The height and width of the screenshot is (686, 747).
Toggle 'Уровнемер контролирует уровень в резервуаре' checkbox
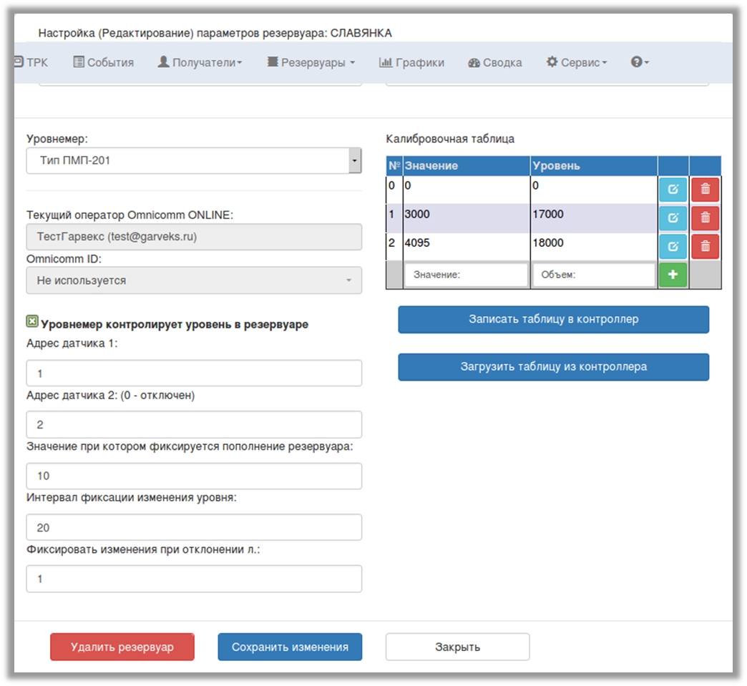(32, 323)
